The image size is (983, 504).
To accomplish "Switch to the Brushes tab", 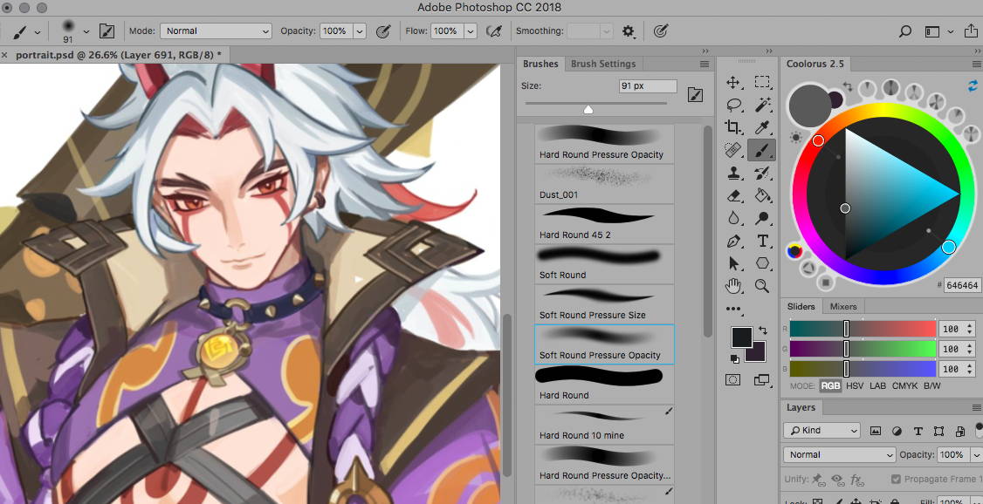I will click(540, 64).
